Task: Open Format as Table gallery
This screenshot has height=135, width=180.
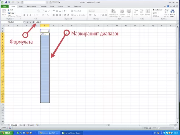Action: (x=122, y=13)
